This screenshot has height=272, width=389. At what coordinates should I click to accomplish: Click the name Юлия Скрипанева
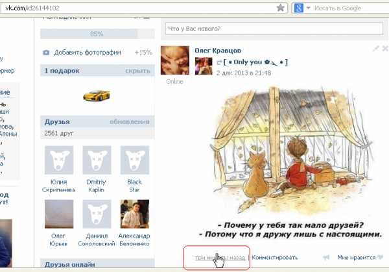58,186
